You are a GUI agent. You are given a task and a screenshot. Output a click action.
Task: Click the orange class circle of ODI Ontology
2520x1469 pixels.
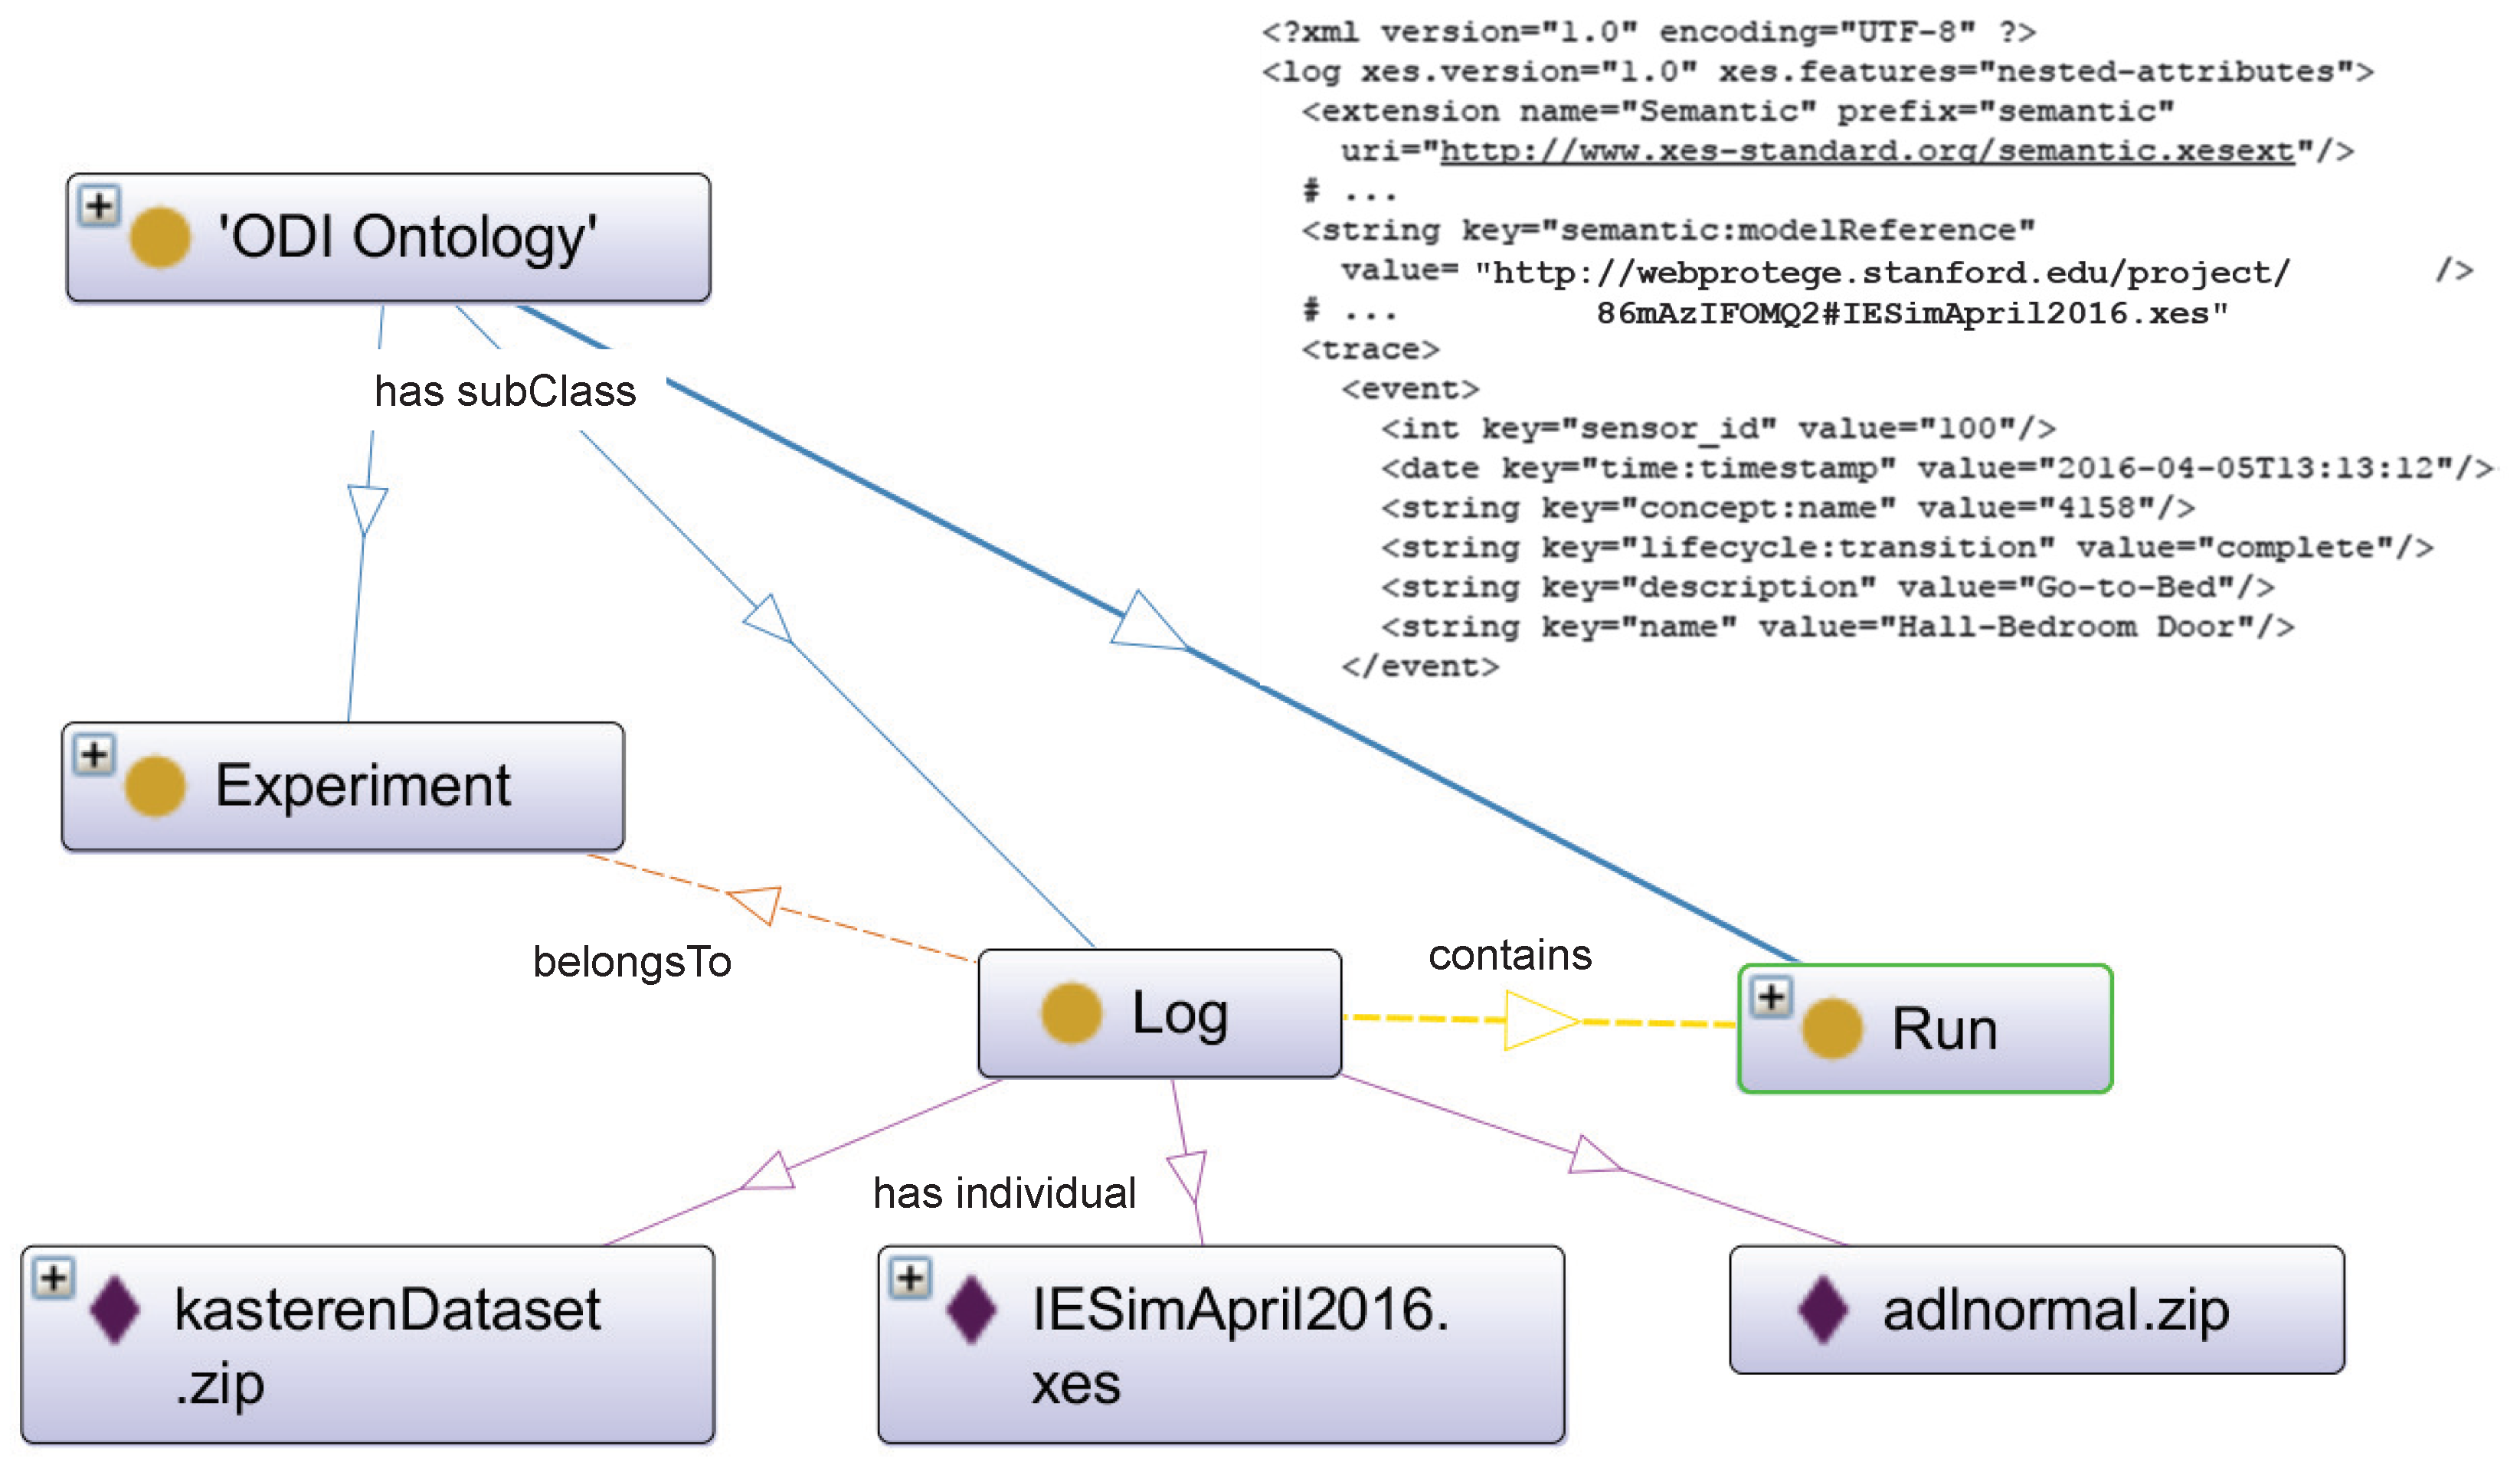click(159, 237)
